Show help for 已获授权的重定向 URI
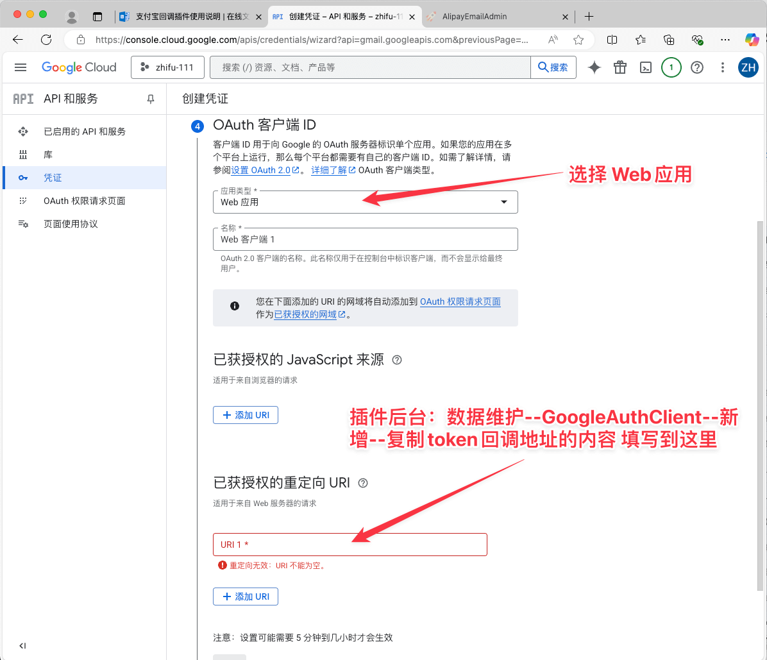This screenshot has height=660, width=767. tap(363, 484)
